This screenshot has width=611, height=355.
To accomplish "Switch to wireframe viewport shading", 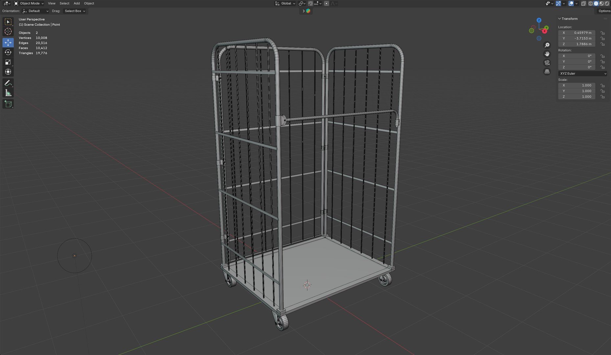I will pos(591,4).
